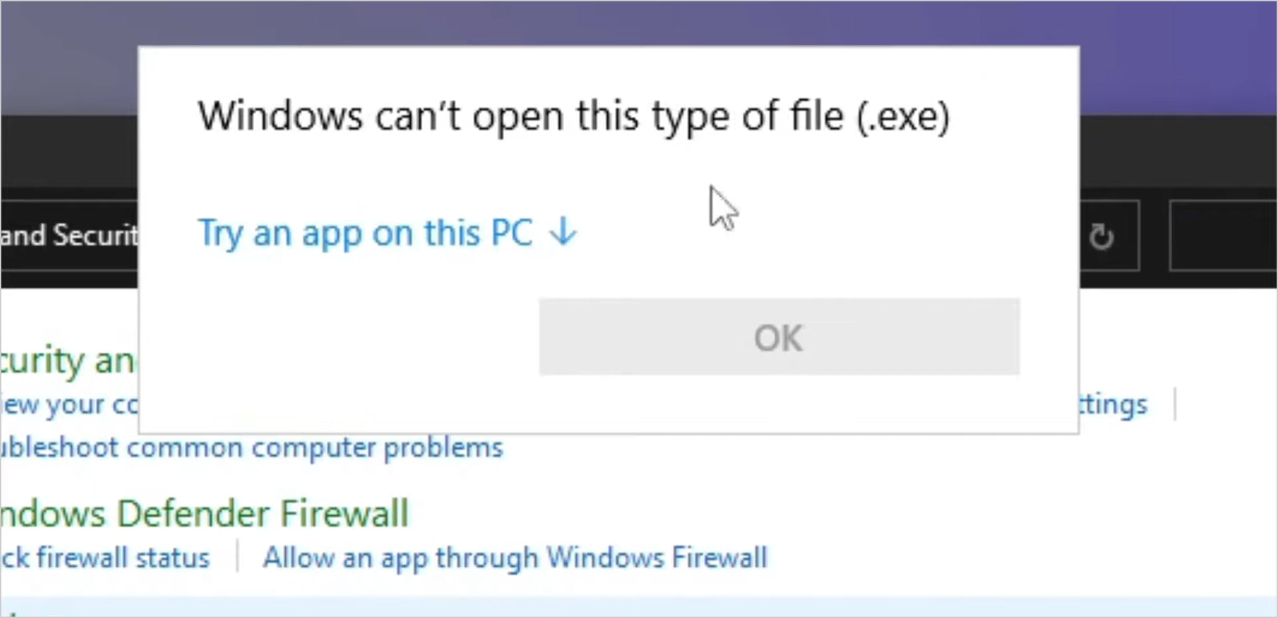Select the 'and Security' breadcrumb segment
Screen dimensions: 1278x618
(x=69, y=235)
